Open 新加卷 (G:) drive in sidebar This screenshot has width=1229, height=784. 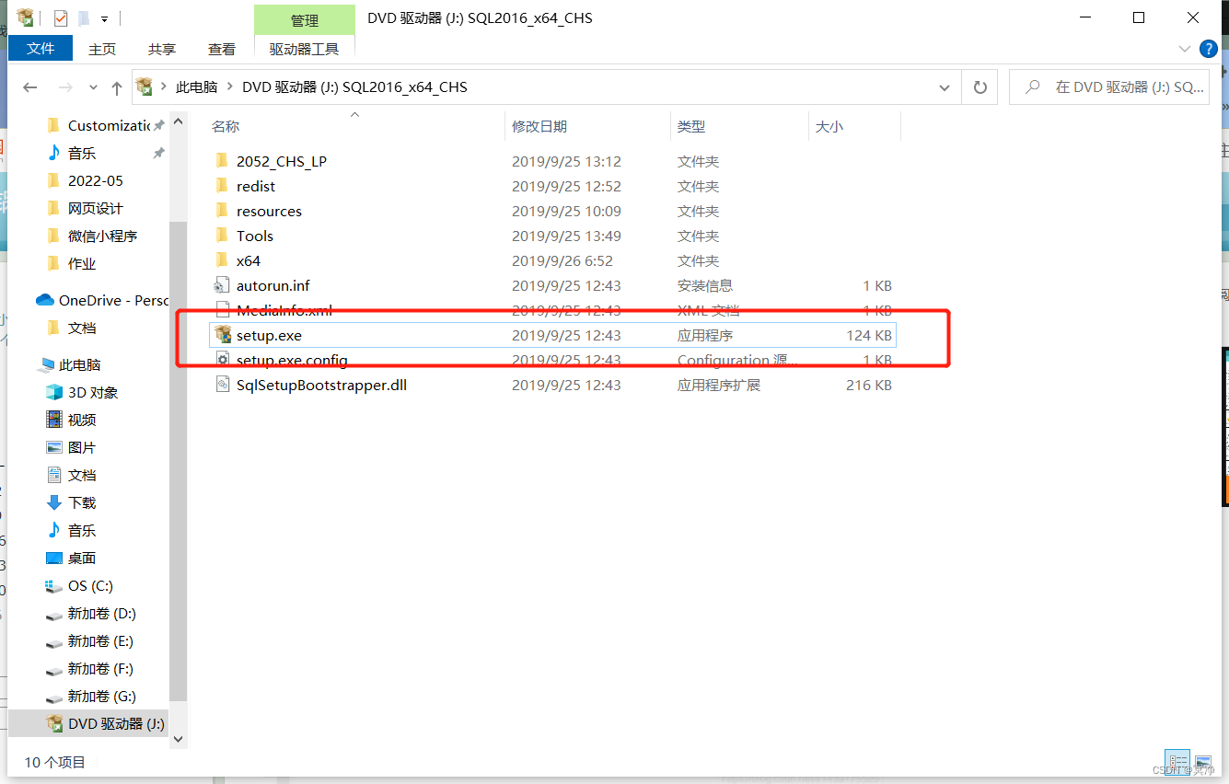point(101,696)
